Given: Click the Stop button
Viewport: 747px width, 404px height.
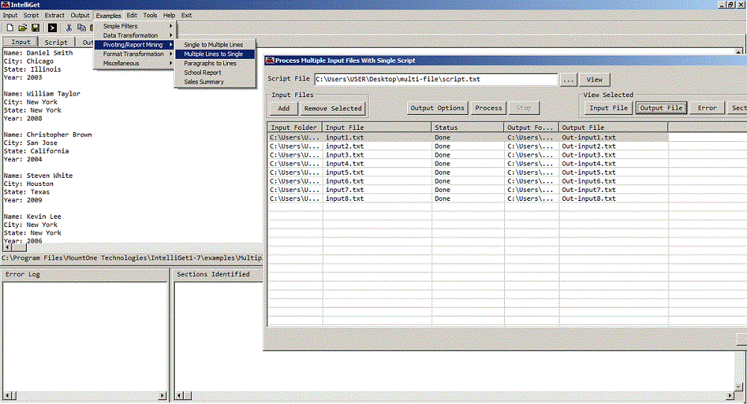Looking at the screenshot, I should point(524,108).
